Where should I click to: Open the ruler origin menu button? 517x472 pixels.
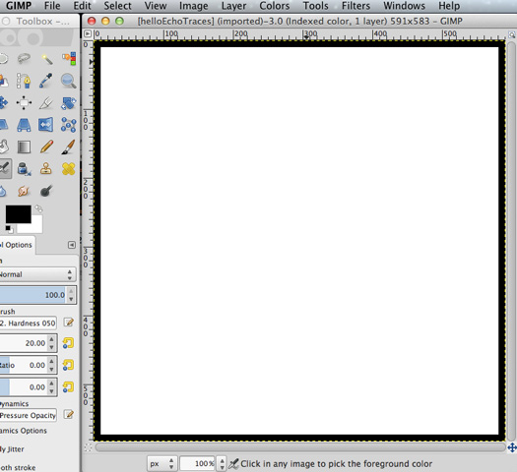[88, 33]
